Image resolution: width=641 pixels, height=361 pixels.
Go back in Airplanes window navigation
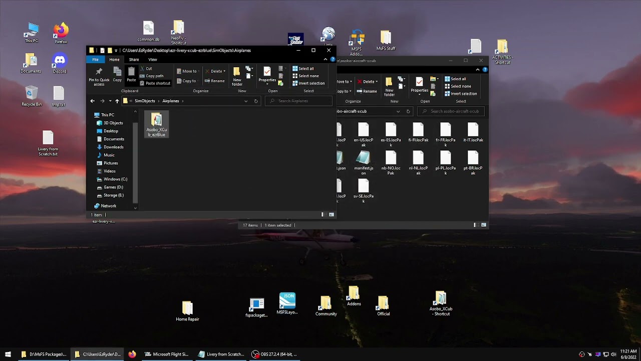click(92, 101)
